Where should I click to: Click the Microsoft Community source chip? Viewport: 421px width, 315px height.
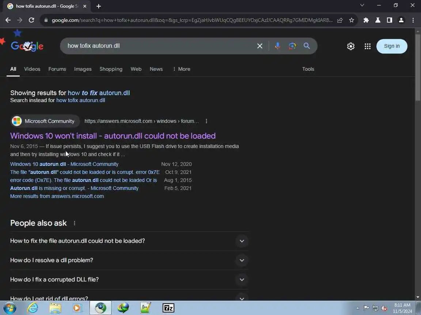coord(45,121)
